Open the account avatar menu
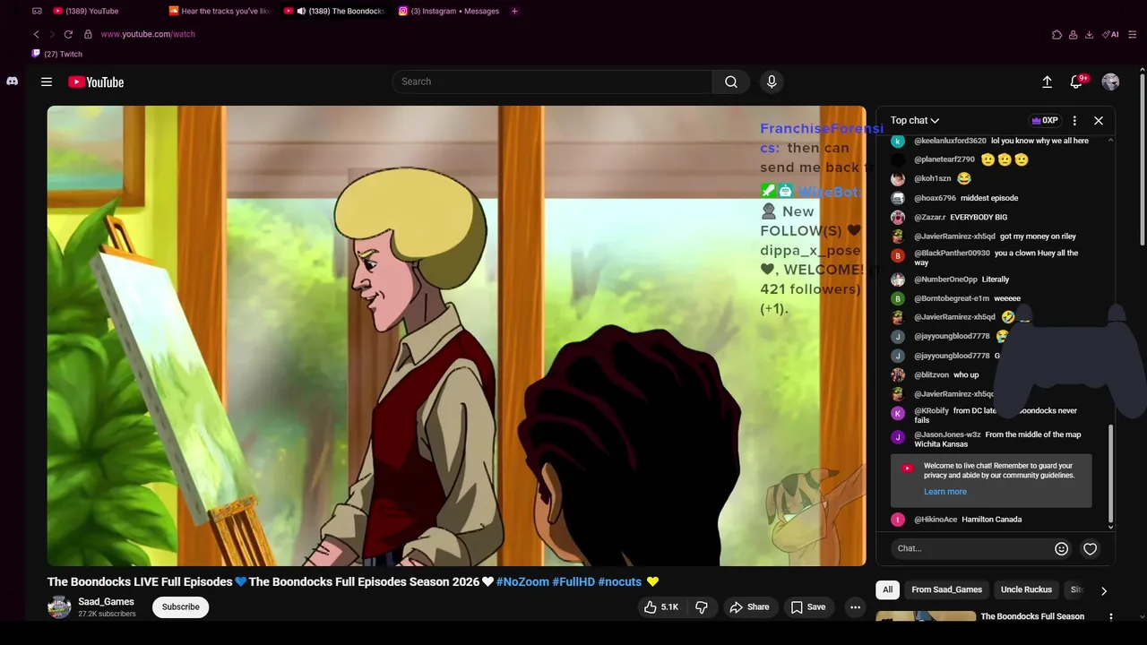 coord(1110,82)
